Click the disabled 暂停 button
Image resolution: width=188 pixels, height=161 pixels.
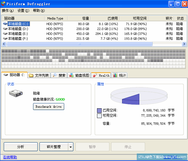point(92,147)
